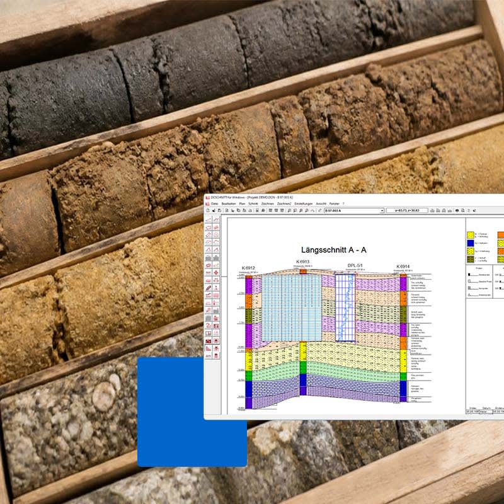Open the Plan menu
This screenshot has width=504, height=504.
point(242,203)
